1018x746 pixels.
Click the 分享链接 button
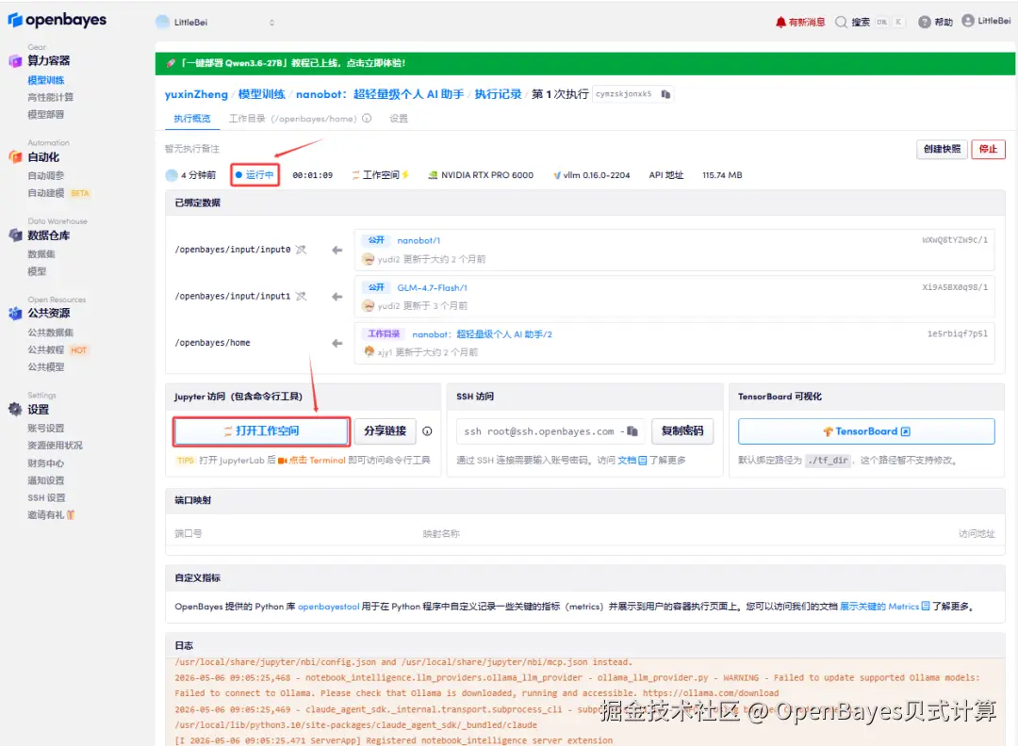(x=385, y=431)
